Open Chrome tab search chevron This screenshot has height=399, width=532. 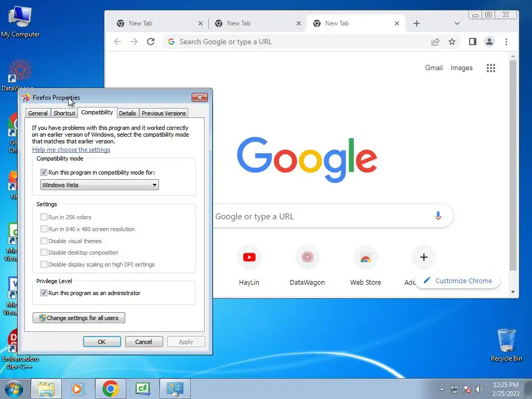click(457, 23)
